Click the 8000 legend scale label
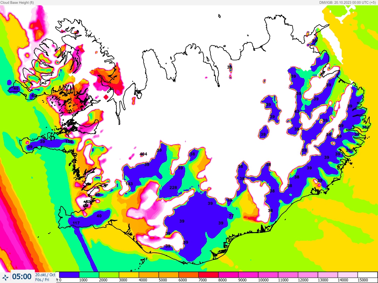Viewport: 378px width, 283px height. [223, 280]
